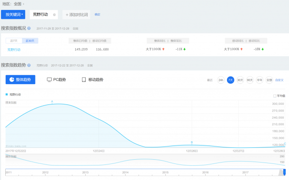Click the help icon next to 搜索指数概况
The height and width of the screenshot is (180, 289).
point(29,28)
